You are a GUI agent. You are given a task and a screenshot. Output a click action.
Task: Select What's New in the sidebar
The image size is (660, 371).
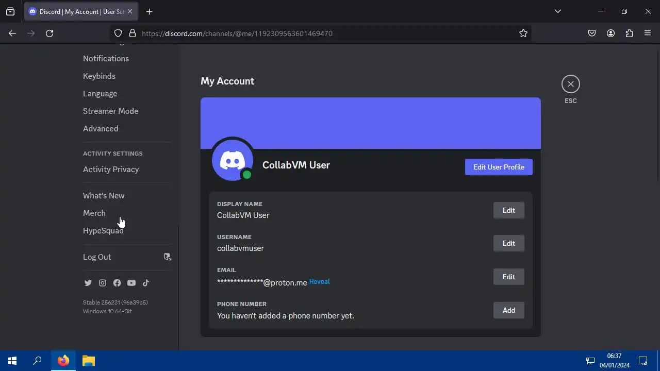(x=104, y=196)
